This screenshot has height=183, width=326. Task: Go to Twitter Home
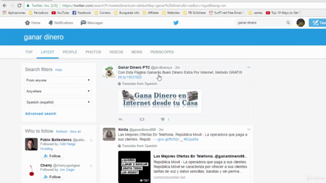click(x=33, y=23)
